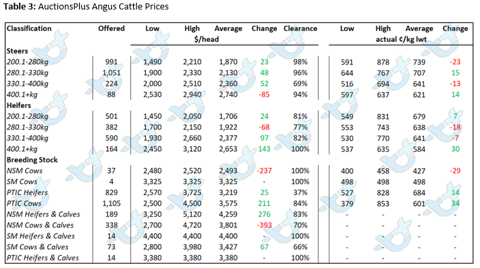Click the 5,120 high price cell
480x268 pixels.
(192, 214)
